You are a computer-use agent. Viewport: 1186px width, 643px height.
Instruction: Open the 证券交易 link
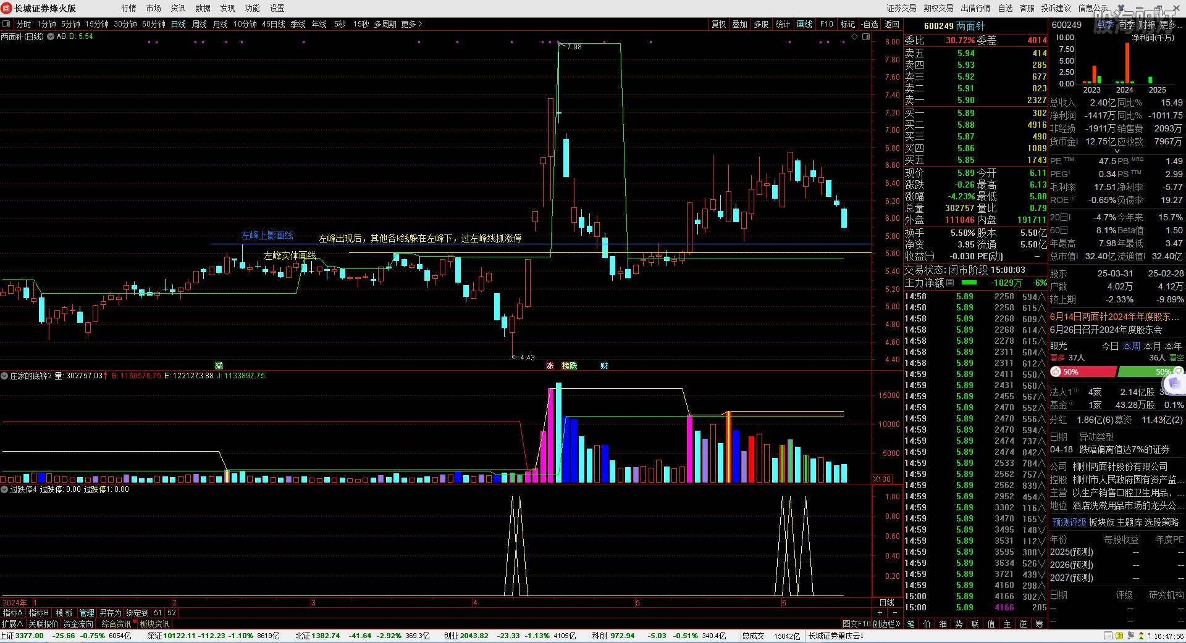click(x=901, y=8)
